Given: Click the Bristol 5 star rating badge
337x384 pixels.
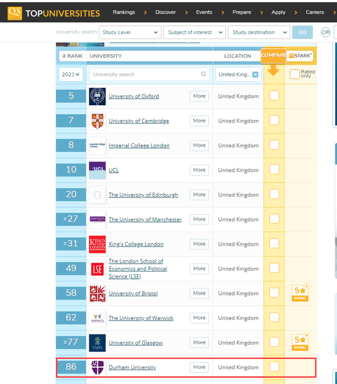Looking at the screenshot, I should pos(300,293).
